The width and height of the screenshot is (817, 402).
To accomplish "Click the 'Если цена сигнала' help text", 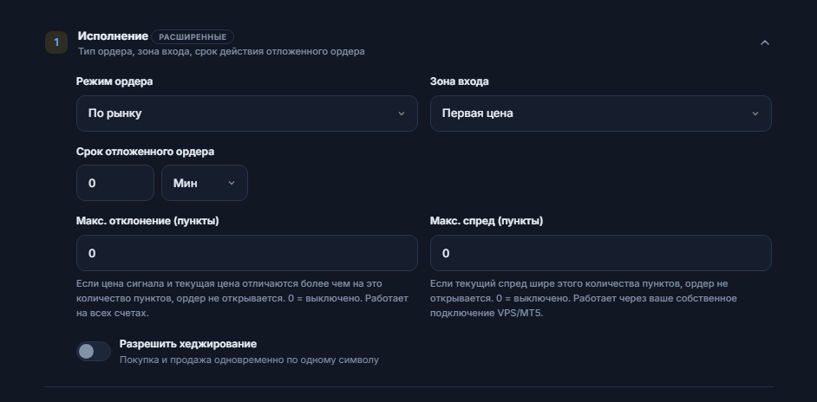I will tap(242, 299).
